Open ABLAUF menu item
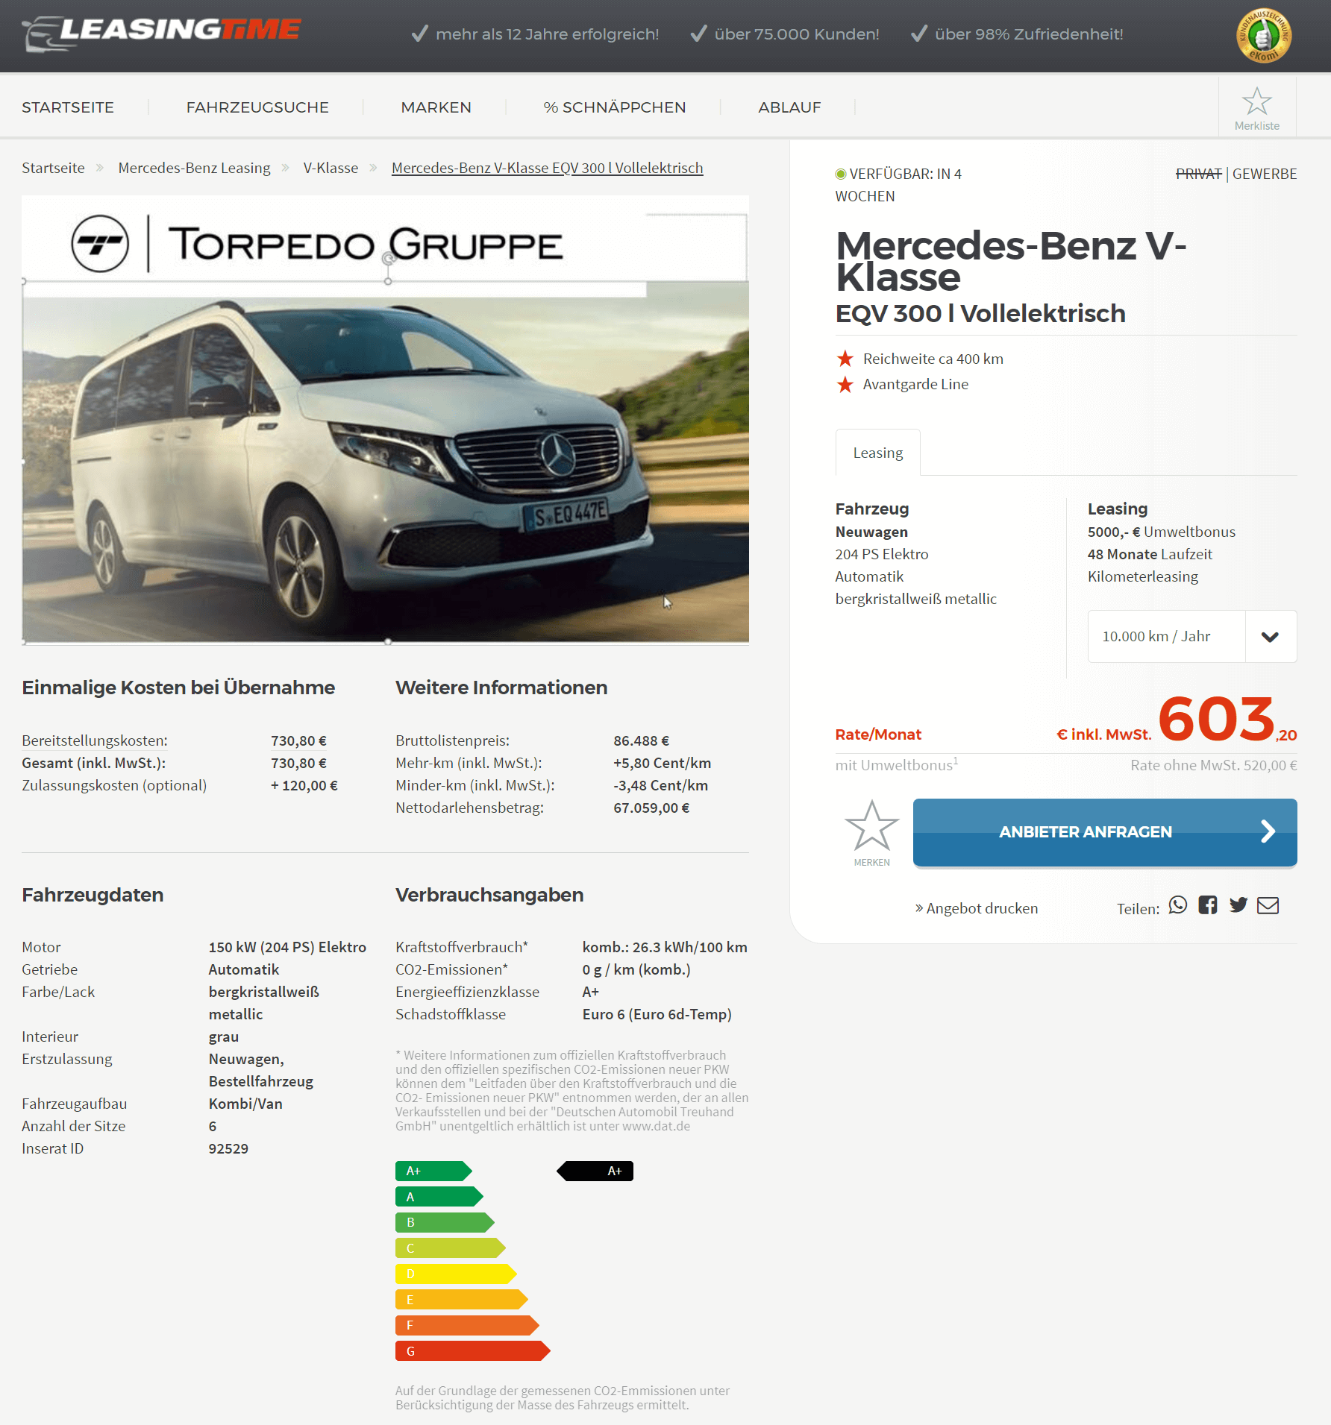This screenshot has width=1331, height=1425. (x=789, y=107)
